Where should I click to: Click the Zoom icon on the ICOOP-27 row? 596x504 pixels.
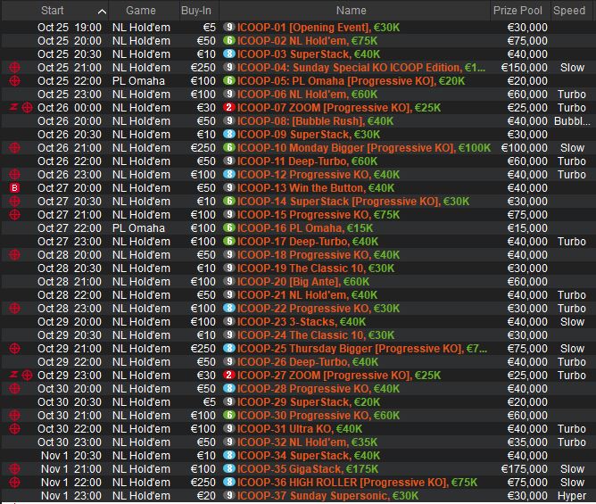coord(13,376)
